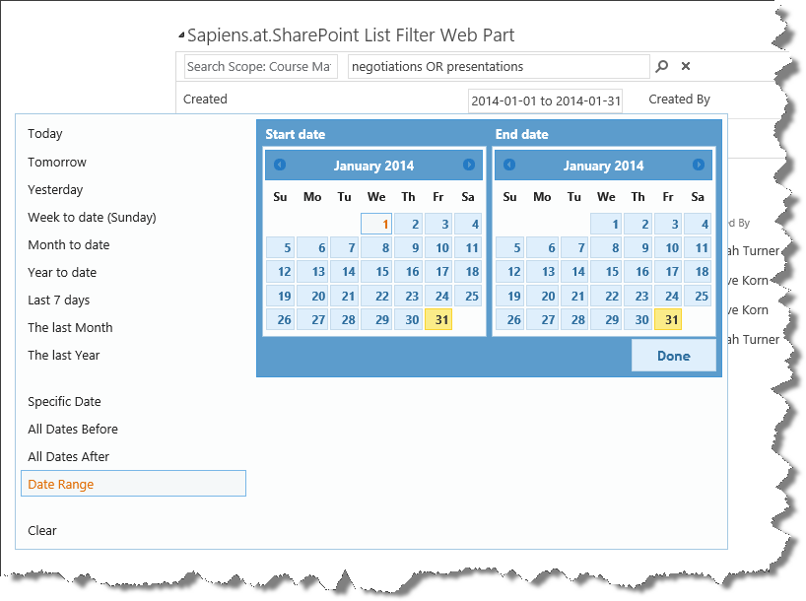Viewport: 806px width, 601px height.
Task: Select Last 7 days preset
Action: [58, 300]
